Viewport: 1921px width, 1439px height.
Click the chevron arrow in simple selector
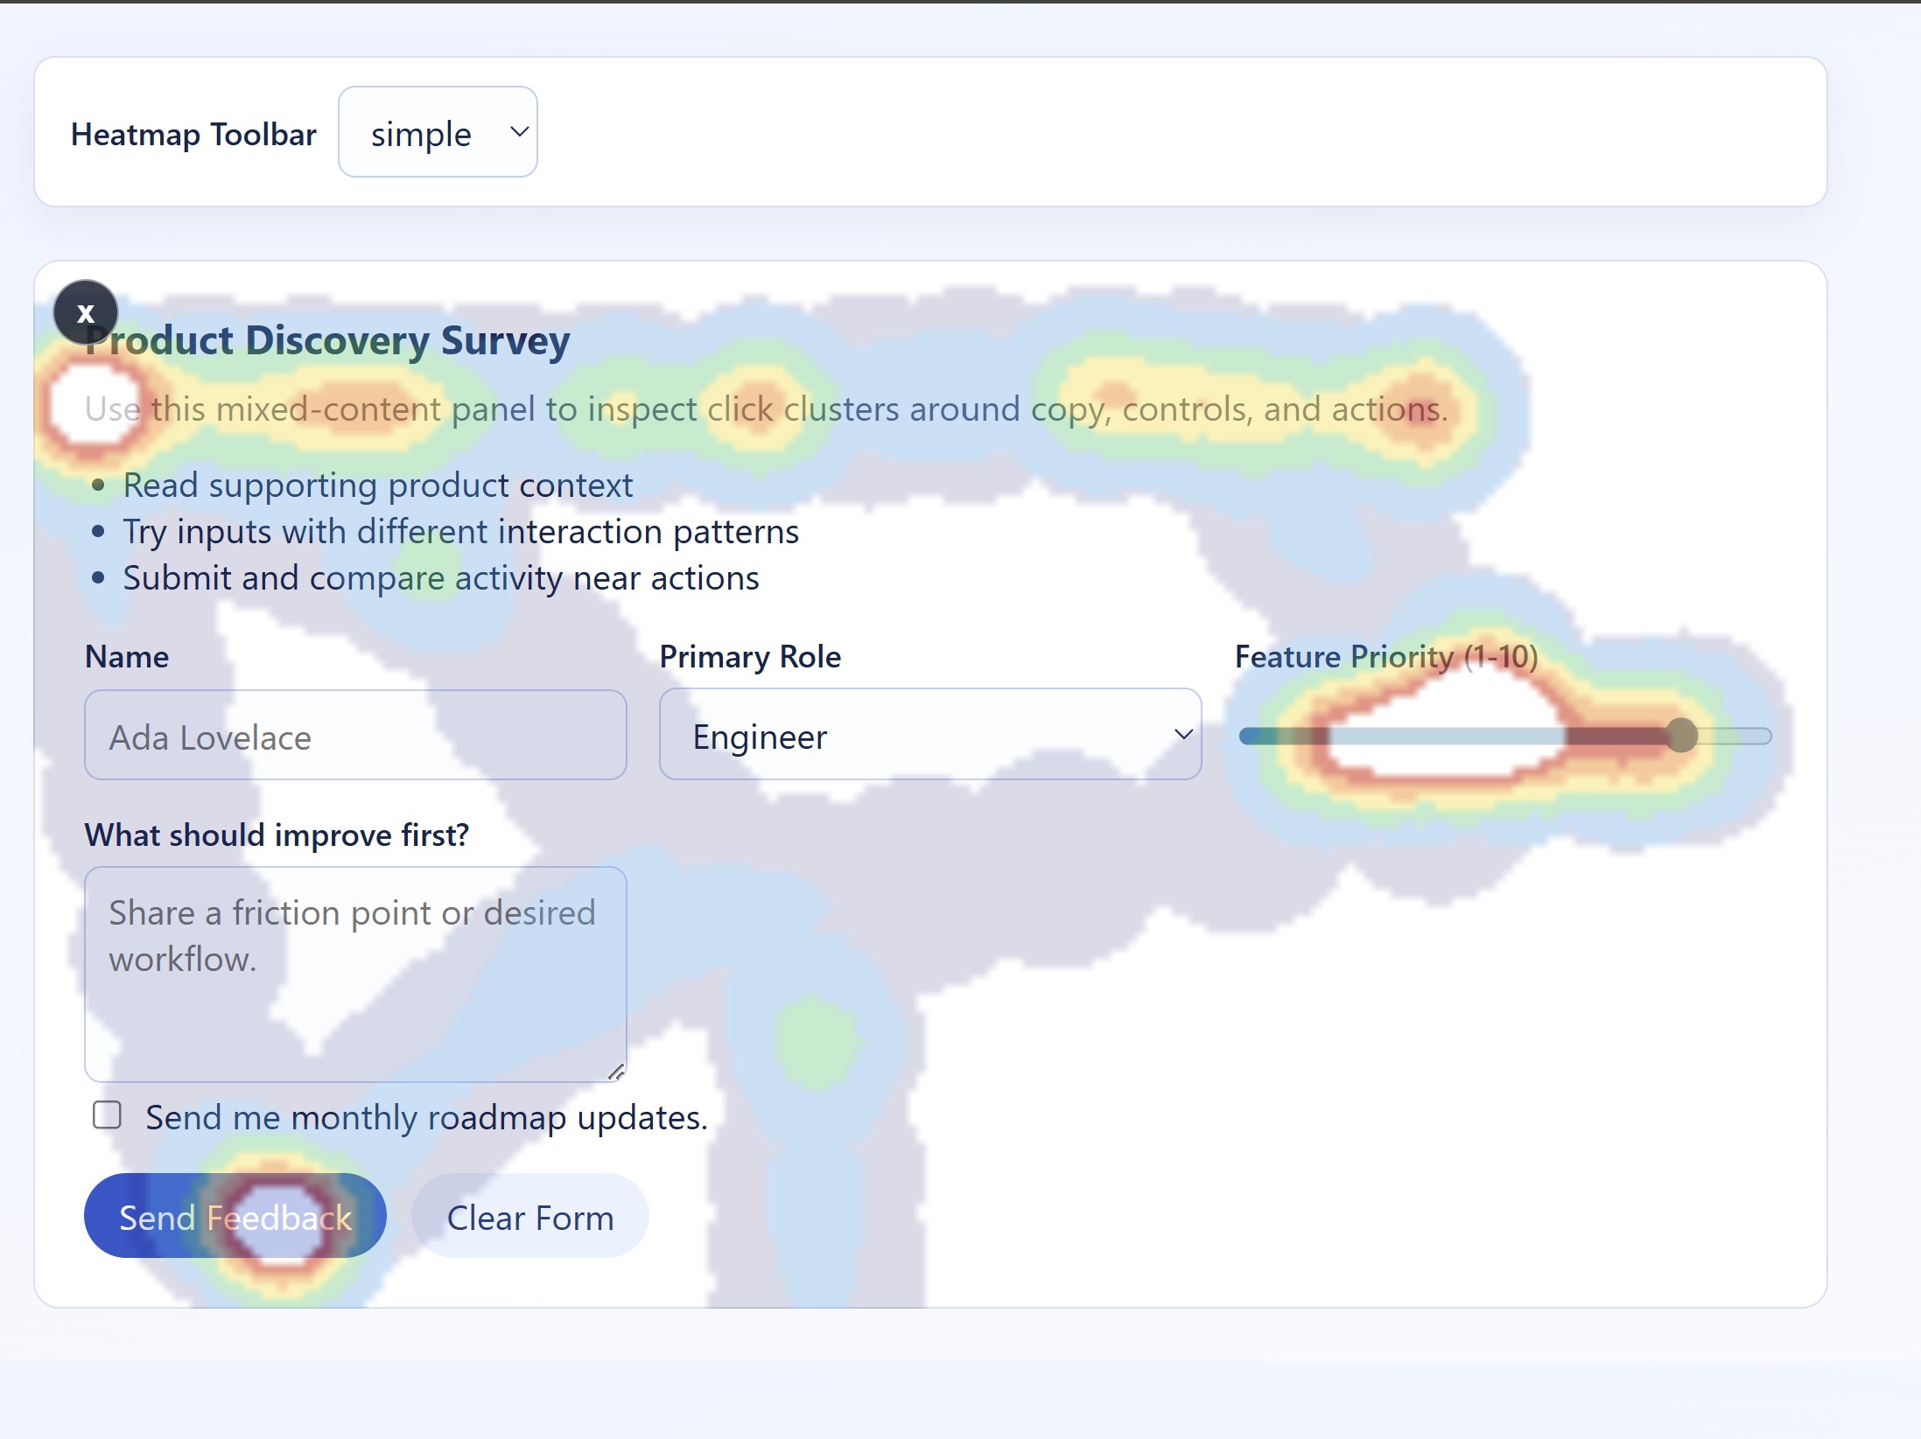pos(519,132)
